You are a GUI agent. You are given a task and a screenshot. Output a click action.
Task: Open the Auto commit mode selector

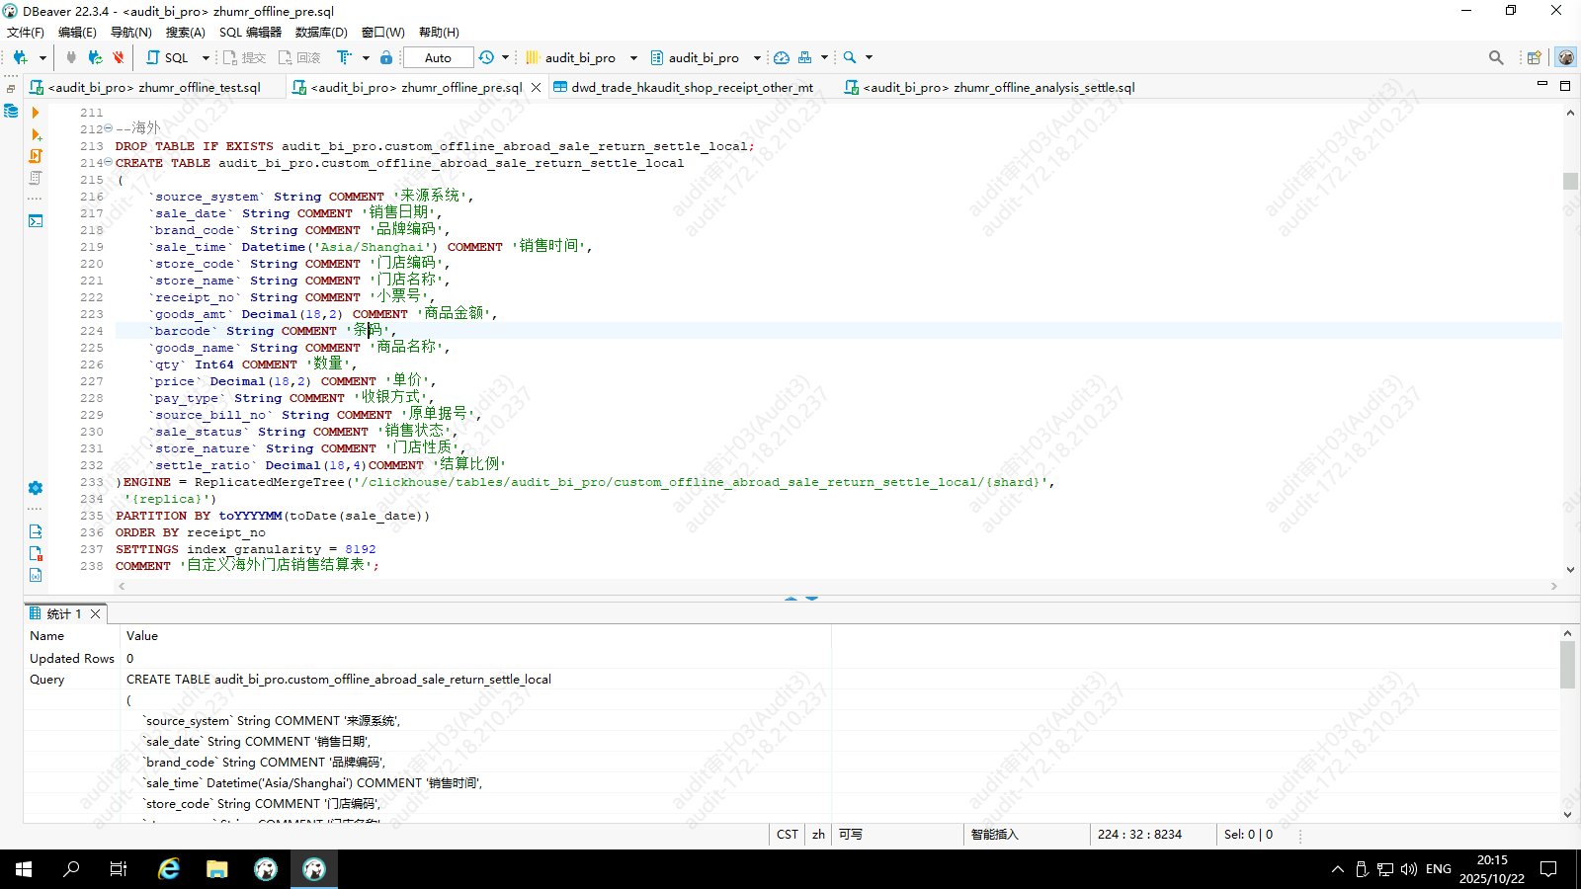click(438, 57)
